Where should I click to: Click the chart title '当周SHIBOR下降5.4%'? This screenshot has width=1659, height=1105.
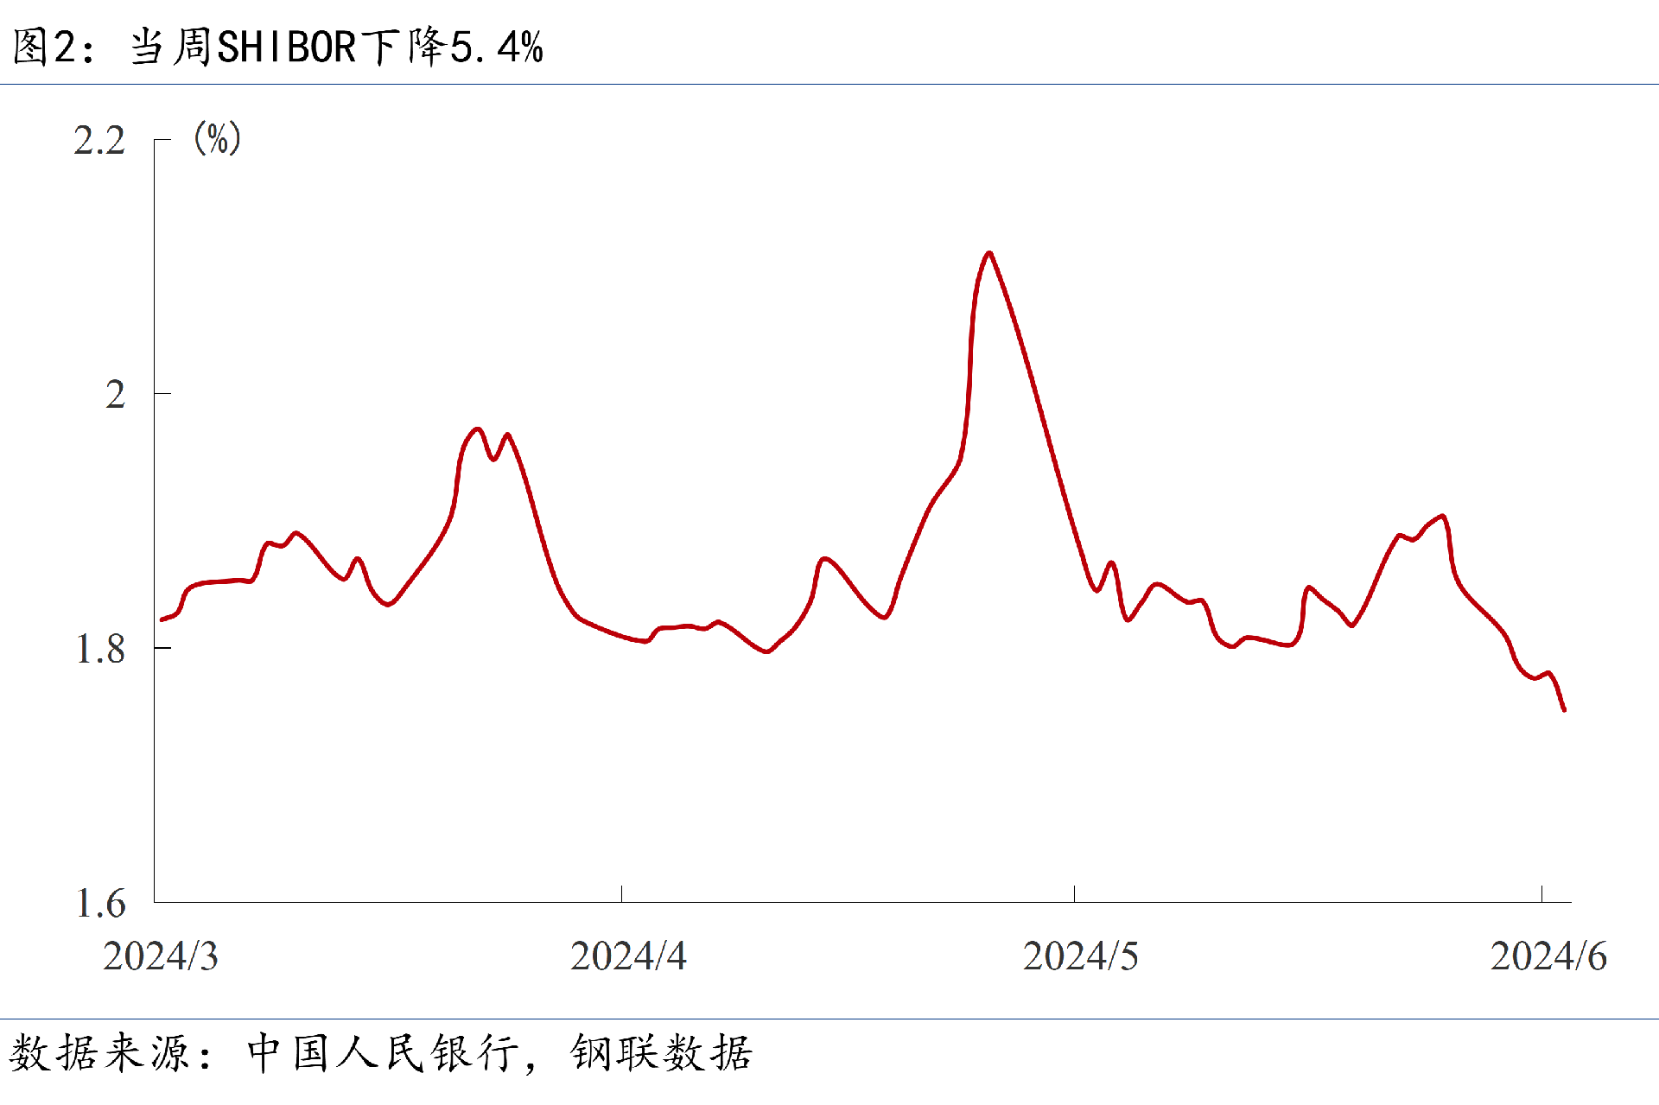[x=337, y=47]
